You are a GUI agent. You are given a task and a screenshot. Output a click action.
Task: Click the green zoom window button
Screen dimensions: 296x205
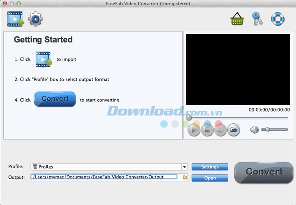[19, 3]
